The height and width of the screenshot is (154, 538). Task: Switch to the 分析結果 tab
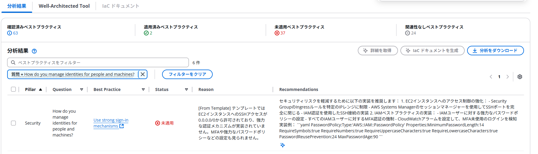[x=17, y=6]
